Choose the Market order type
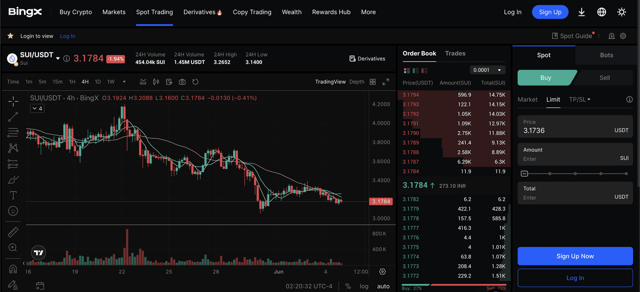640x292 pixels. tap(527, 99)
